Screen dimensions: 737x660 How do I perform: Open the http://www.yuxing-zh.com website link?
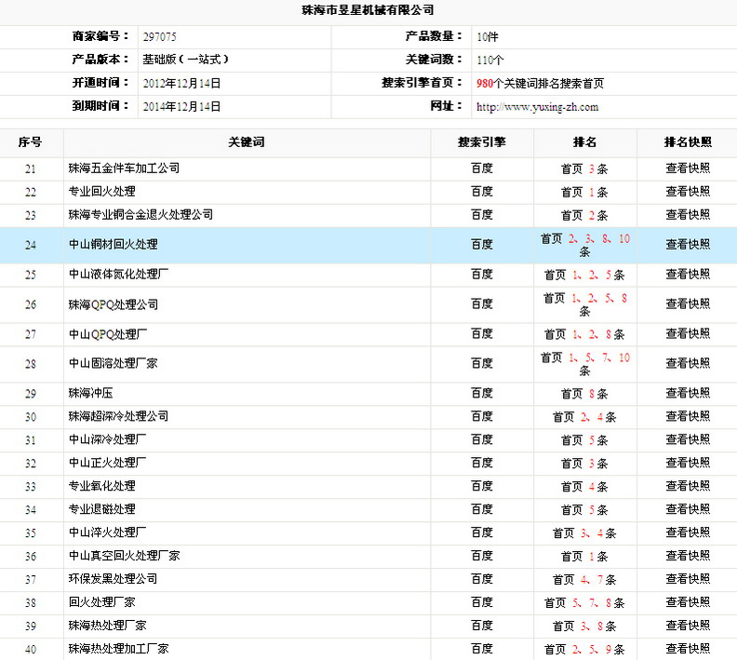point(537,107)
